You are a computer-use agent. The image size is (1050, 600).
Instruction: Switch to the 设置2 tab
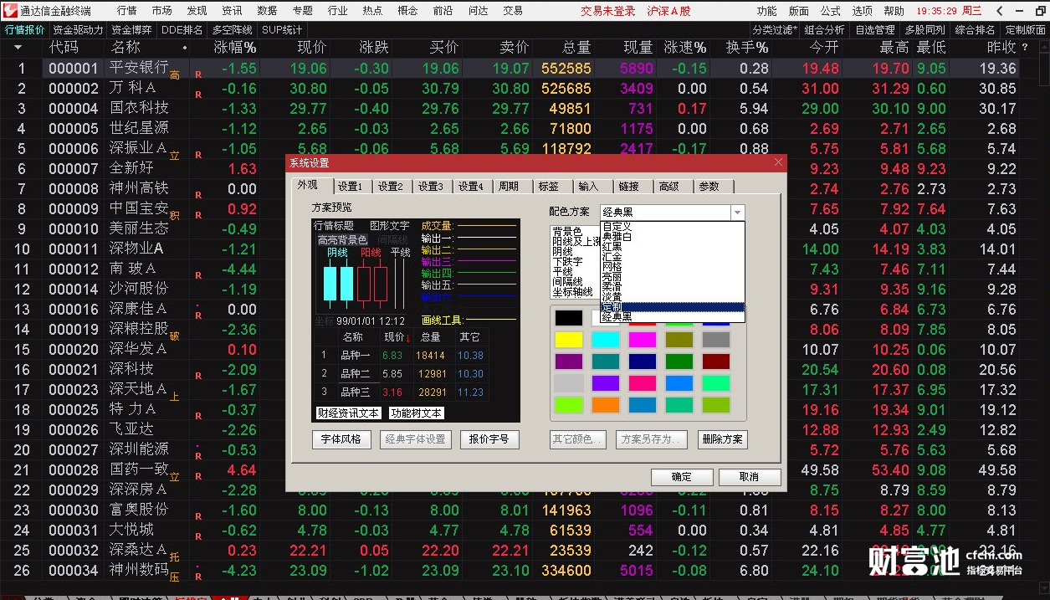[x=390, y=187]
